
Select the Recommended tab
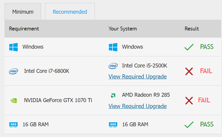70,12
